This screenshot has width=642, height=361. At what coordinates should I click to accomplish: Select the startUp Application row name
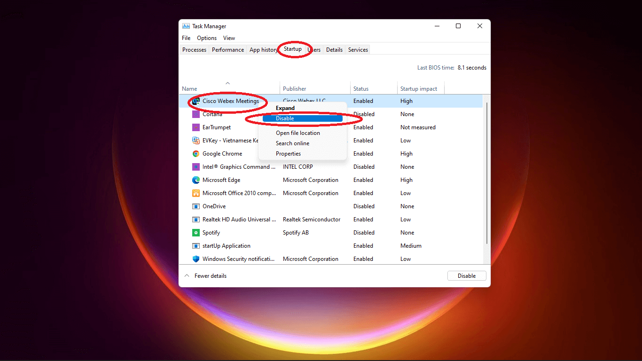[227, 246]
